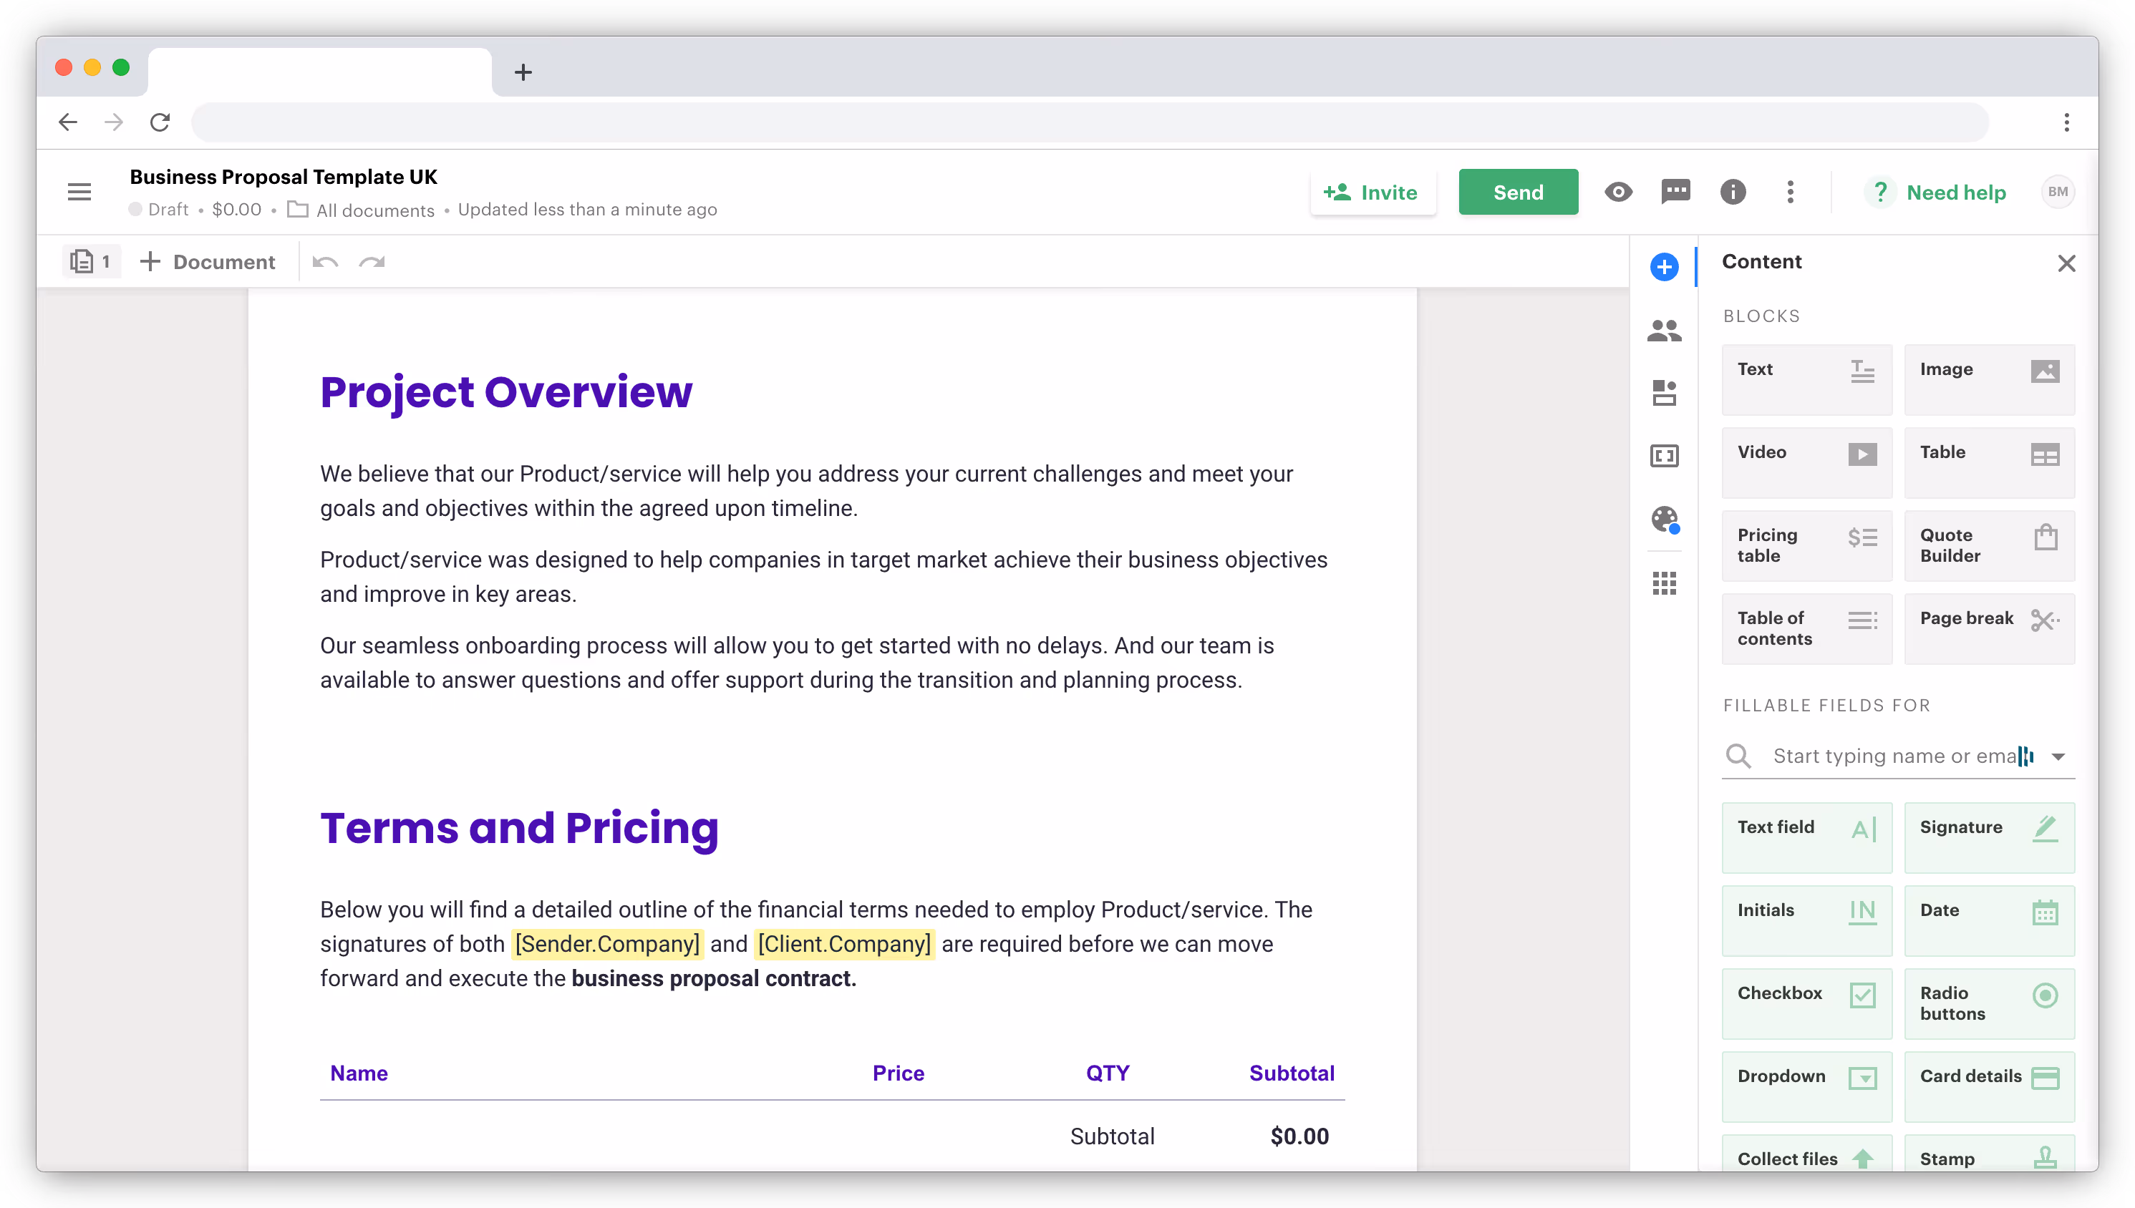This screenshot has width=2135, height=1208.
Task: Open the Content library sidebar icon
Action: (1665, 394)
